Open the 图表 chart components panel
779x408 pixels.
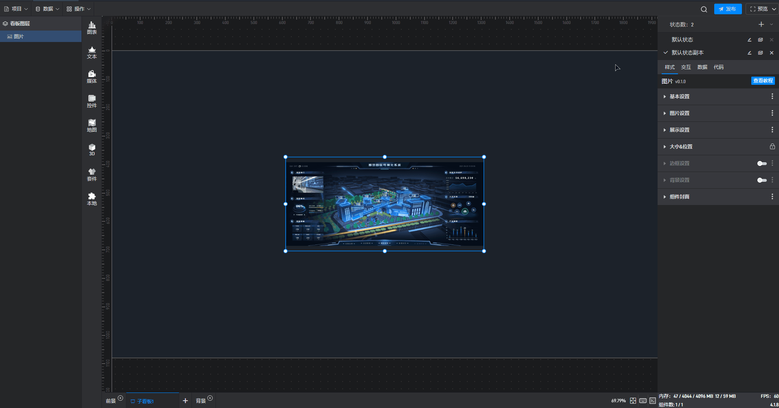click(x=92, y=28)
